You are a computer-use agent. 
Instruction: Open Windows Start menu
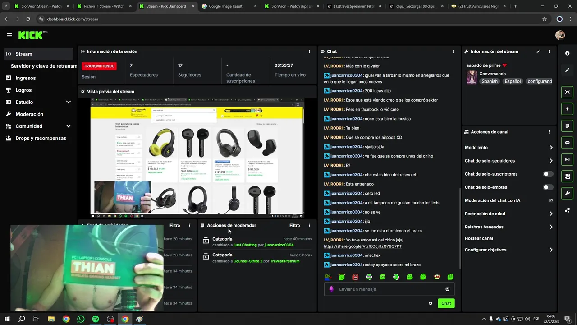[7, 319]
